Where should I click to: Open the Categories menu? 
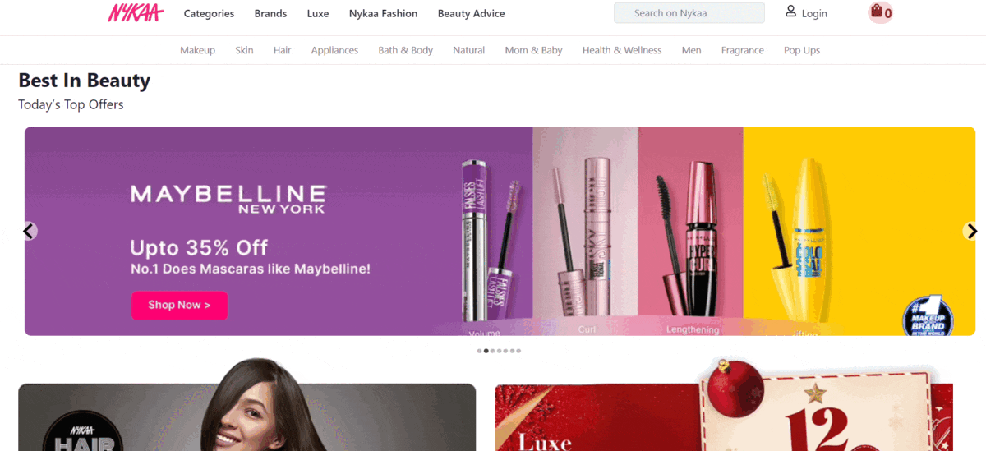click(209, 14)
